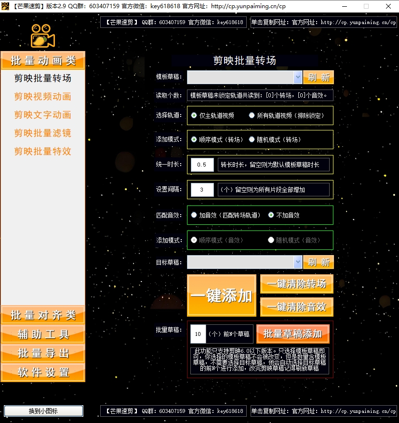Open the 目标草稿 dropdown arrow
This screenshot has height=423, width=399.
pyautogui.click(x=298, y=262)
